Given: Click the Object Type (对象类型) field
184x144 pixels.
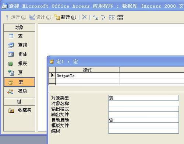Looking at the screenshot, I should (x=144, y=98).
